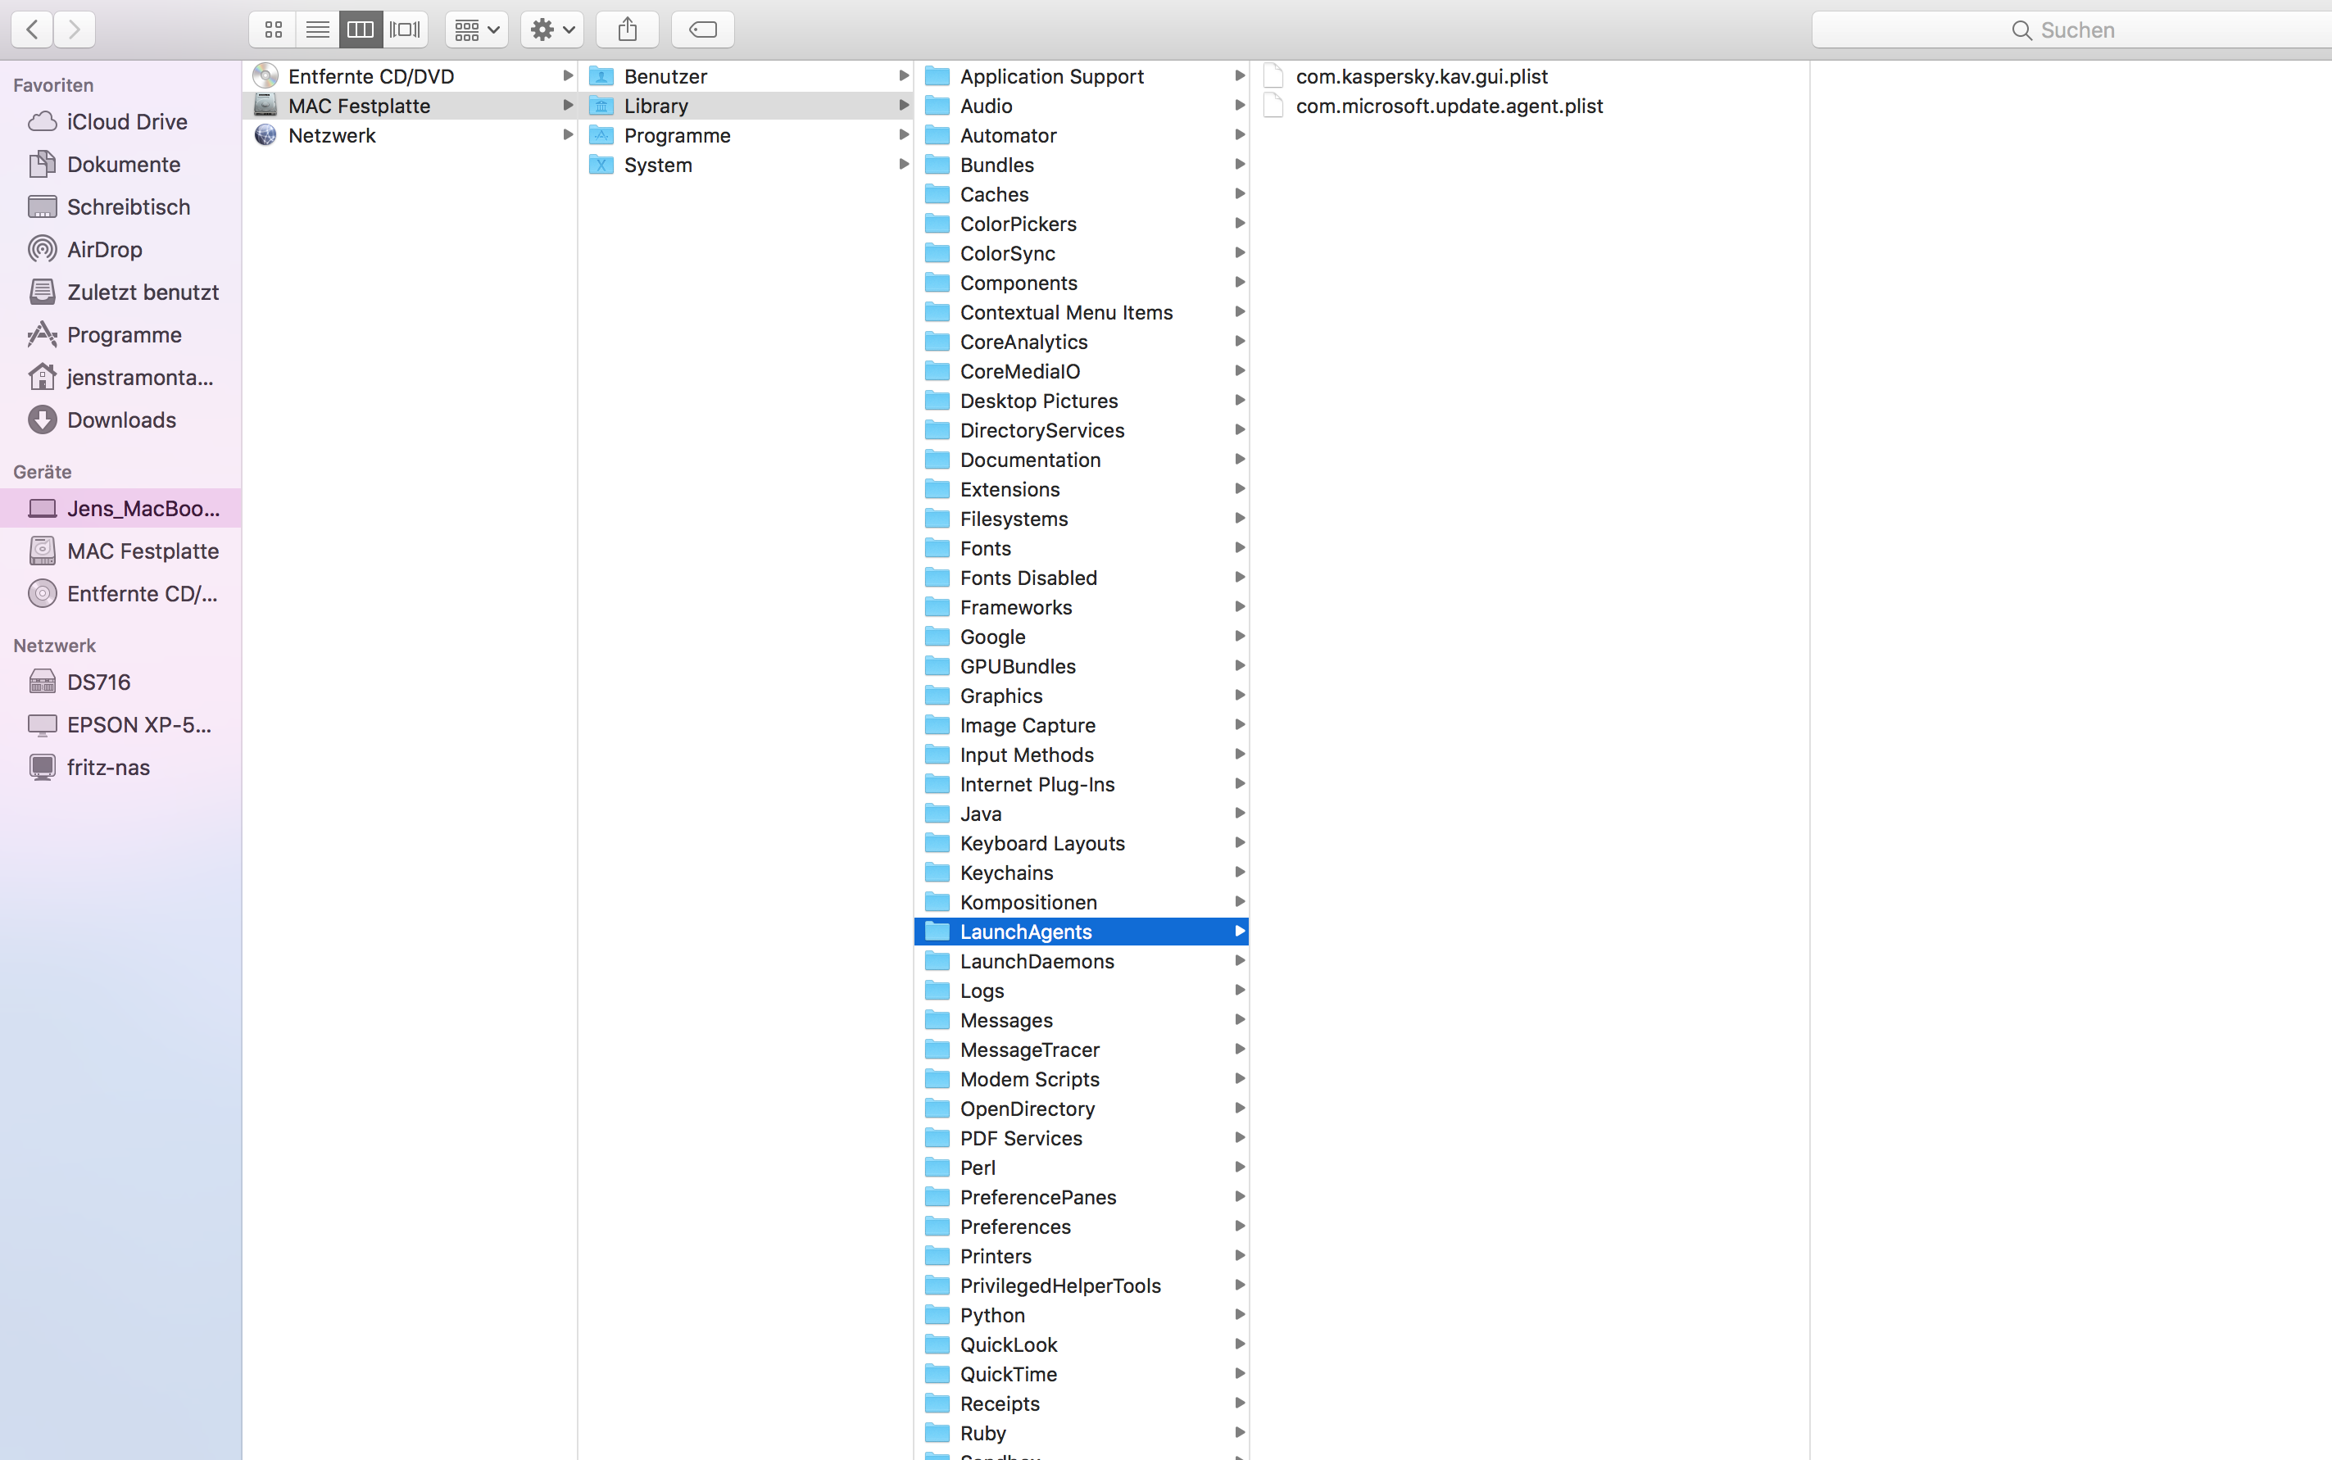Expand the LaunchDaemons folder arrow
2332x1460 pixels.
pyautogui.click(x=1239, y=961)
